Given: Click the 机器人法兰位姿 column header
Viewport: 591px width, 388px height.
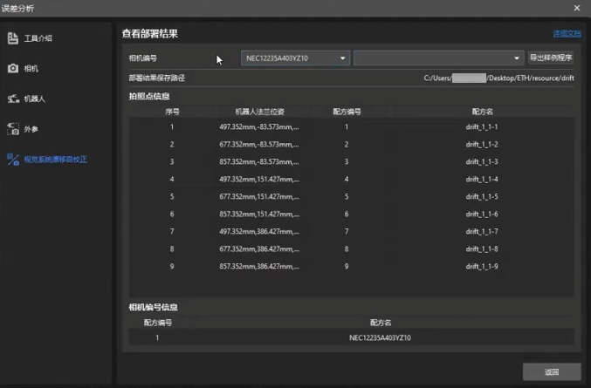Looking at the screenshot, I should 259,112.
